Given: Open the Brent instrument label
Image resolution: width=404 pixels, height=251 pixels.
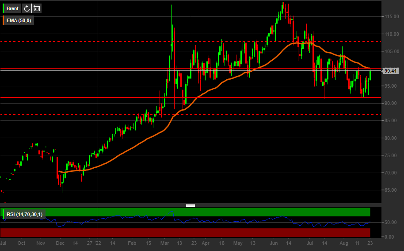Looking at the screenshot, I should (x=12, y=8).
